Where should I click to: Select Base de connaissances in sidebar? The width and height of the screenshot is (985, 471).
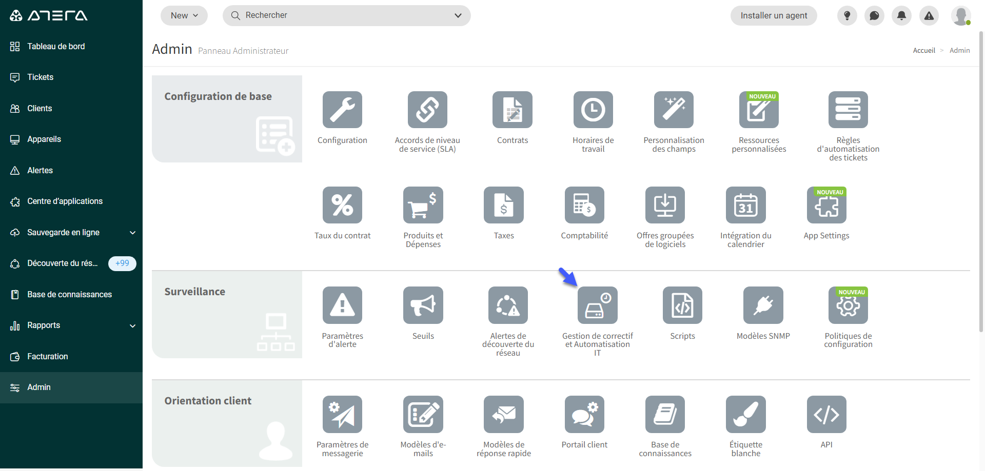pos(69,295)
